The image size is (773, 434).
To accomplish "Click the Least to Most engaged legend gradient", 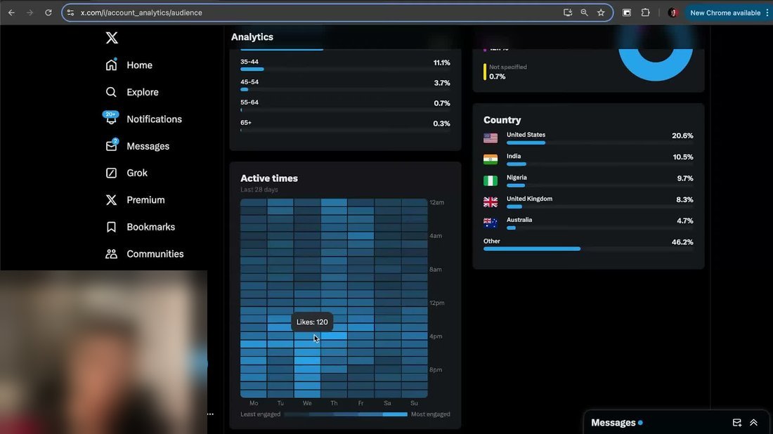I will point(346,414).
